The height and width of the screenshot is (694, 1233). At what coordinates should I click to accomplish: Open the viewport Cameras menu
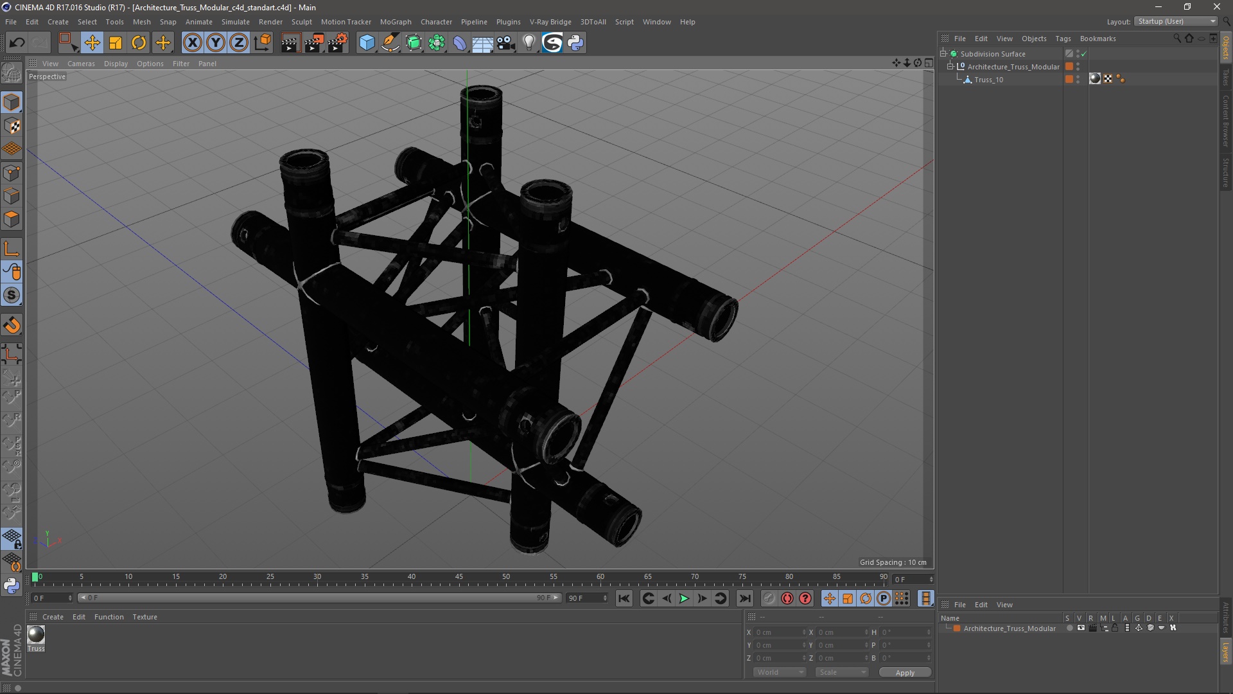[81, 64]
